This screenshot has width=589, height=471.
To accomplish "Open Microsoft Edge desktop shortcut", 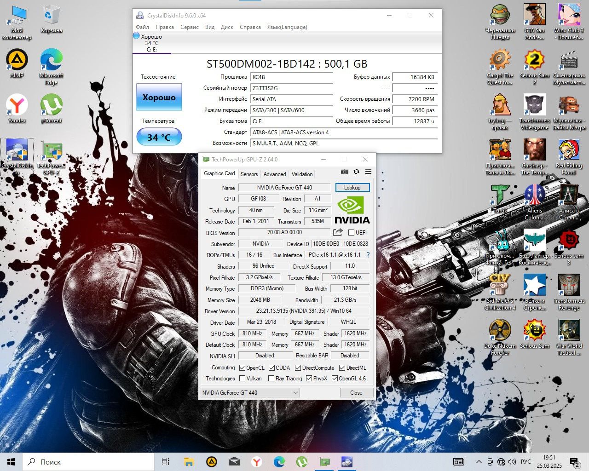I will click(x=51, y=67).
